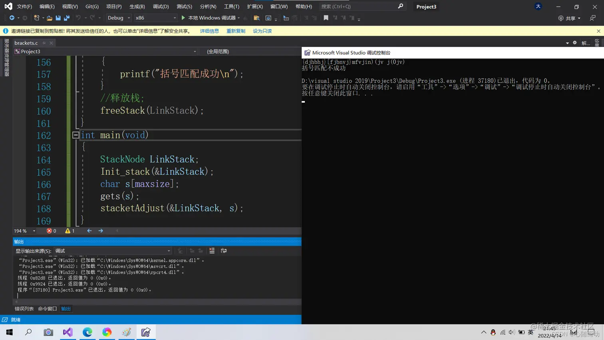Open the 调试(D) menu
The width and height of the screenshot is (604, 340).
point(161,6)
